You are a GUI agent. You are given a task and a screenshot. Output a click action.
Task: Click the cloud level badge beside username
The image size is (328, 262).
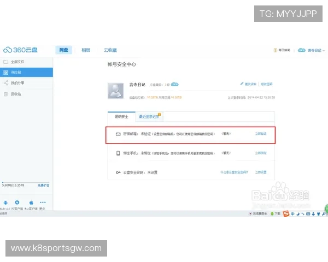(x=175, y=85)
